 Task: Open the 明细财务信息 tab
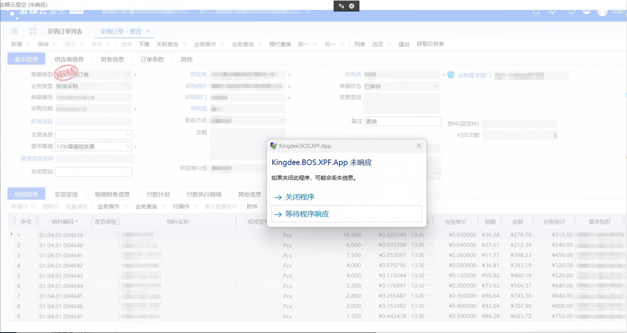pyautogui.click(x=112, y=194)
